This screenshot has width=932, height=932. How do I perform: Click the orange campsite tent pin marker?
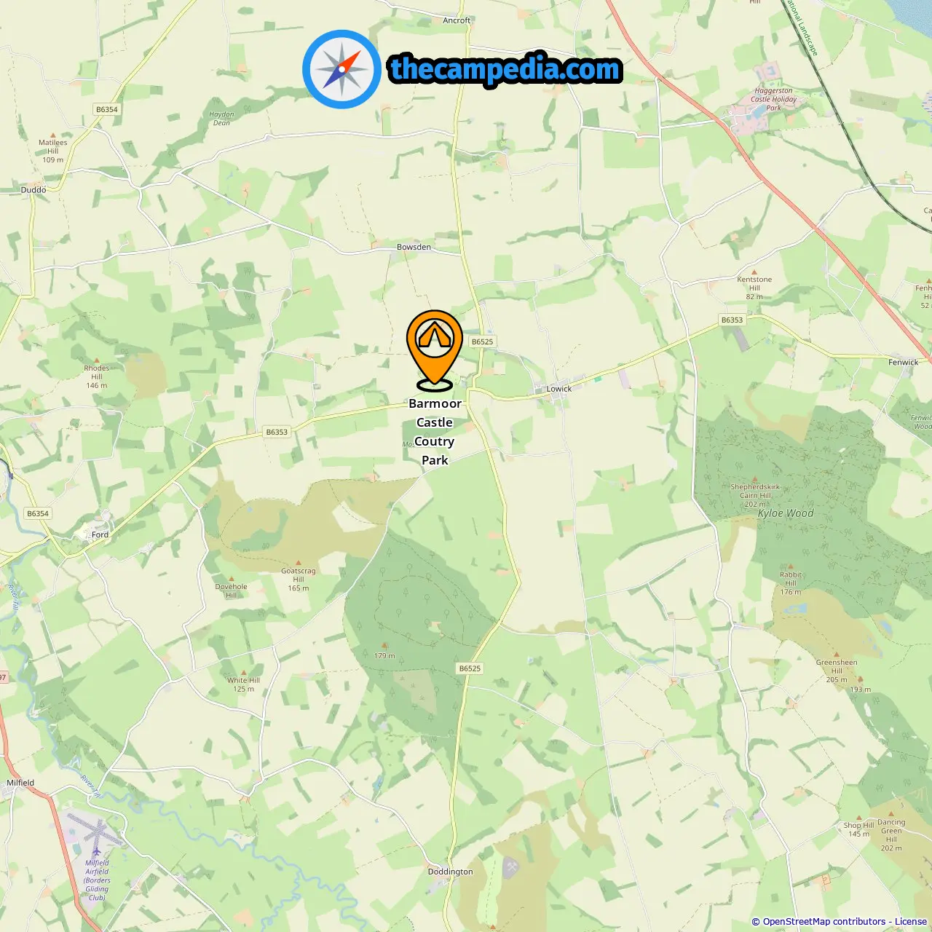pos(435,351)
